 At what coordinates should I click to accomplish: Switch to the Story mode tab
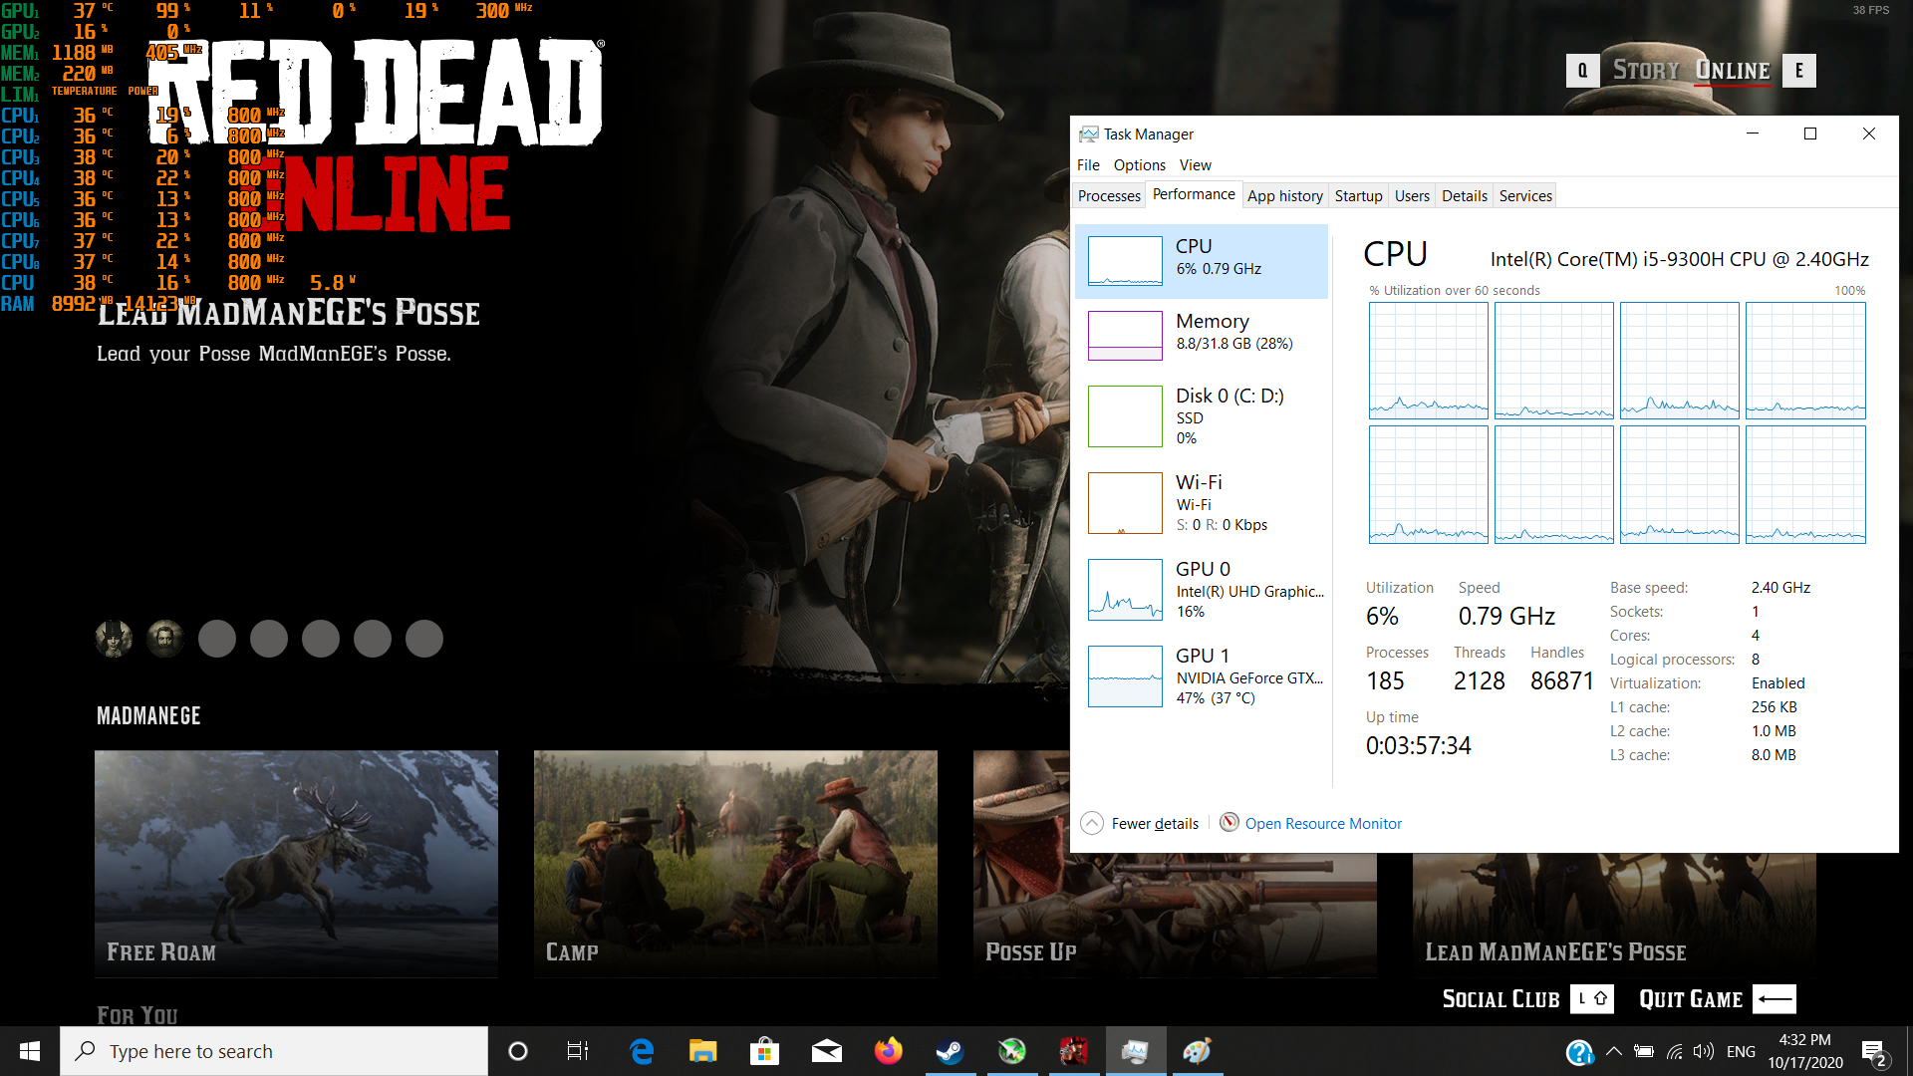(x=1645, y=71)
